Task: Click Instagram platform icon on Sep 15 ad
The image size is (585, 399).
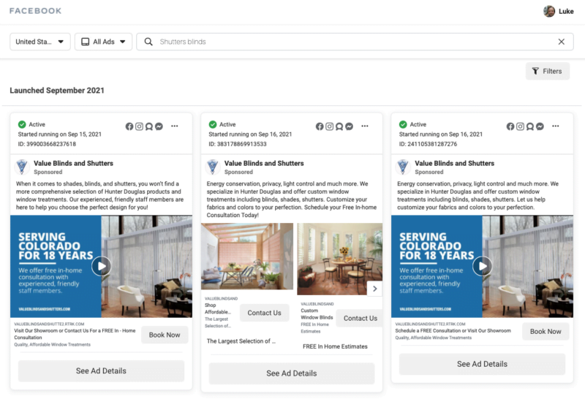Action: 139,126
